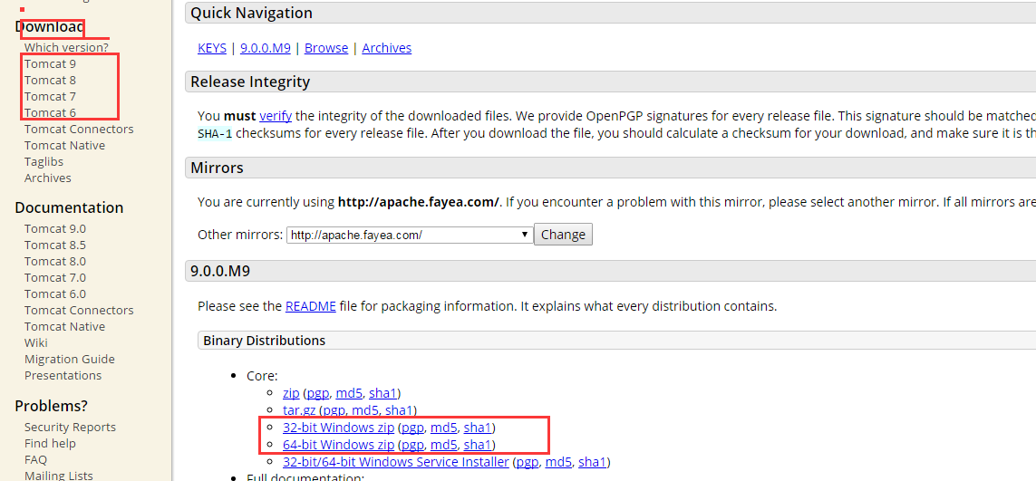Open Tomcat Native under Download section
The height and width of the screenshot is (481, 1036).
64,145
